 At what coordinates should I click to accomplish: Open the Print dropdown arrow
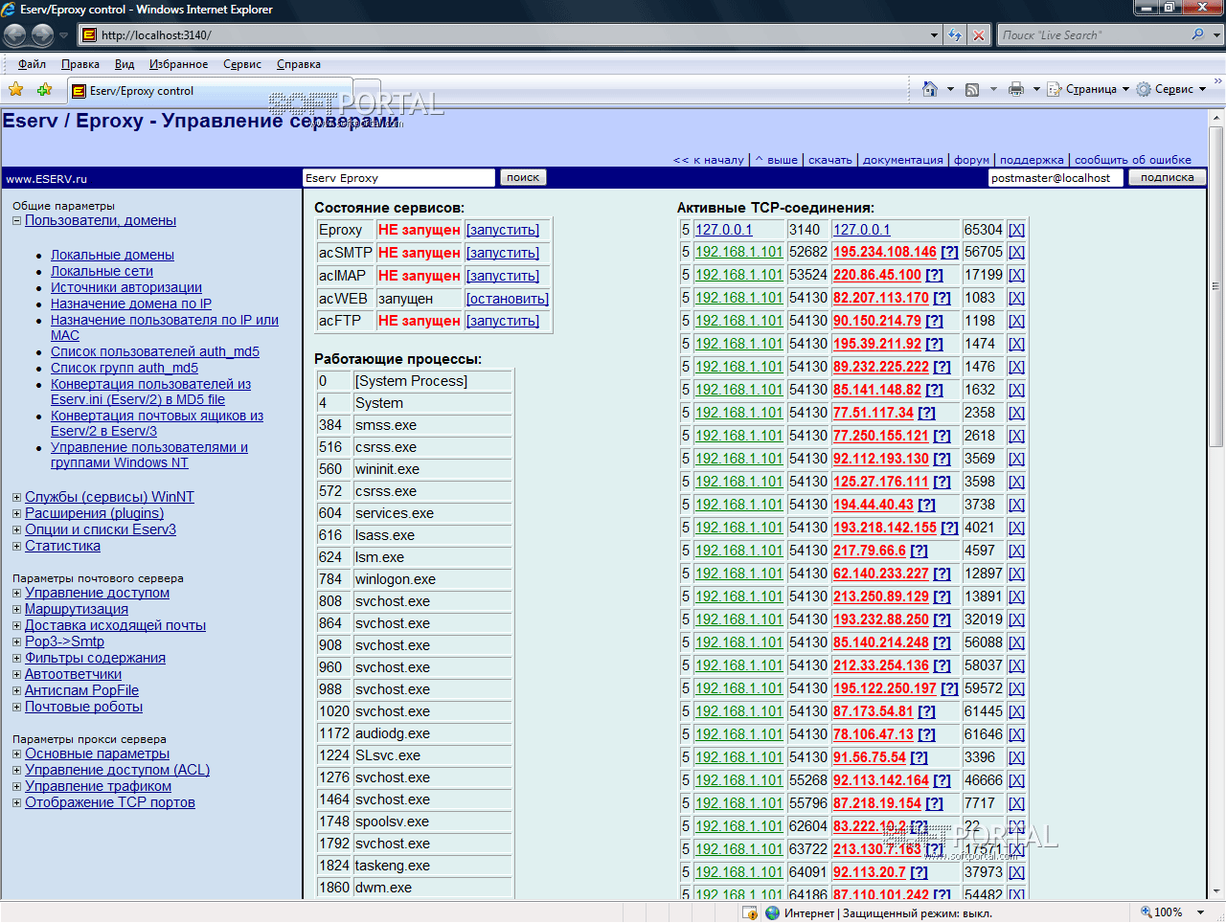coord(1036,89)
